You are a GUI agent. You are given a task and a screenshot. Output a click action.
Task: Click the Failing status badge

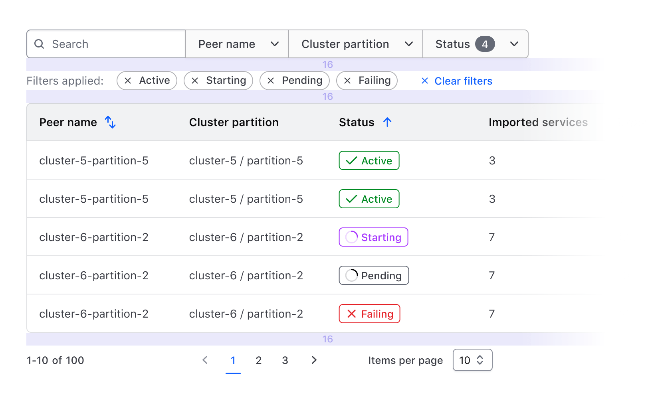click(369, 314)
